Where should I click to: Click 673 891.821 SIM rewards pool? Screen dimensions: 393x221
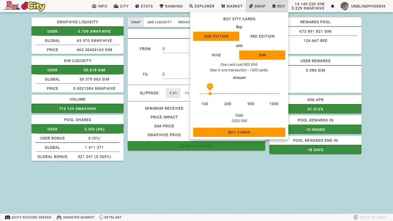coord(315,31)
